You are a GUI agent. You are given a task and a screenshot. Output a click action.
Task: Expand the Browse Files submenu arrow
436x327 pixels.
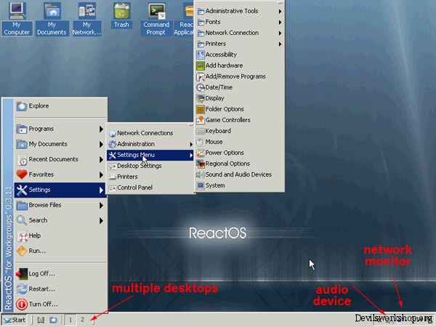[x=101, y=206]
